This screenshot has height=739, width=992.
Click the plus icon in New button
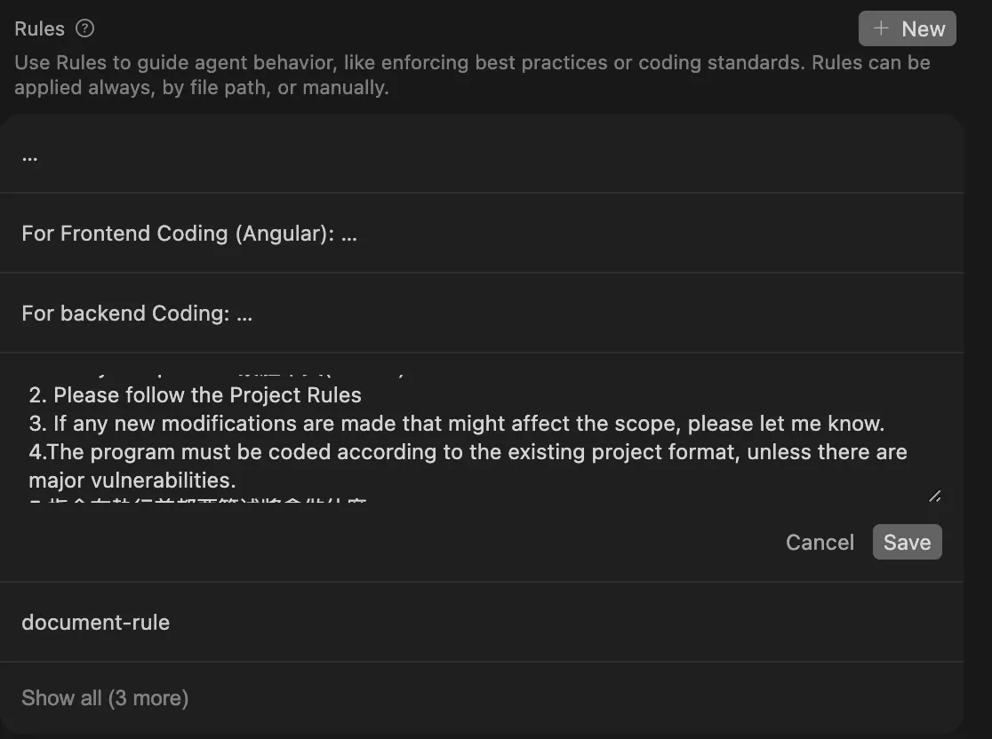click(x=881, y=28)
